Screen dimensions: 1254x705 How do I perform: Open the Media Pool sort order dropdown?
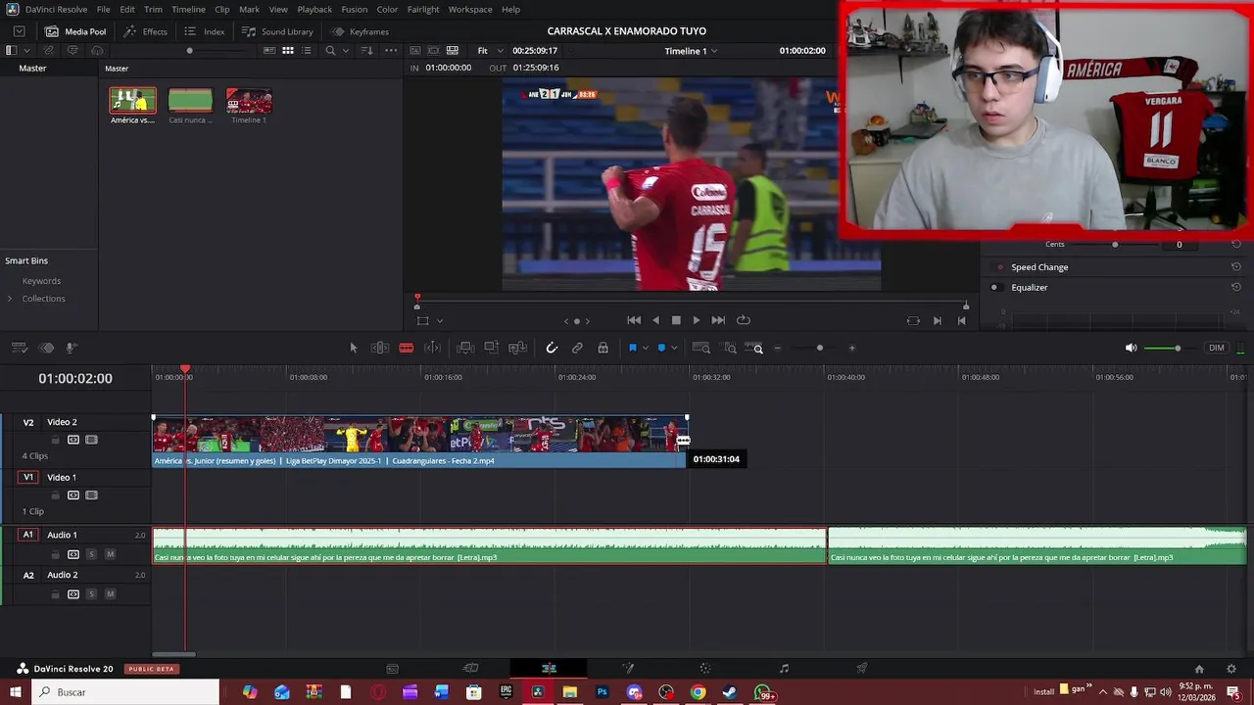[367, 50]
